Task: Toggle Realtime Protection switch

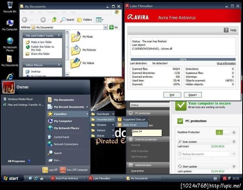Action: (x=222, y=132)
